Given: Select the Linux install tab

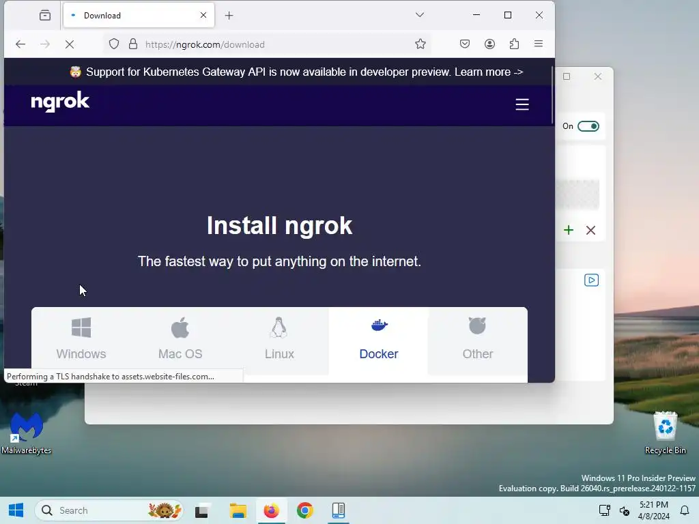Looking at the screenshot, I should tap(279, 340).
